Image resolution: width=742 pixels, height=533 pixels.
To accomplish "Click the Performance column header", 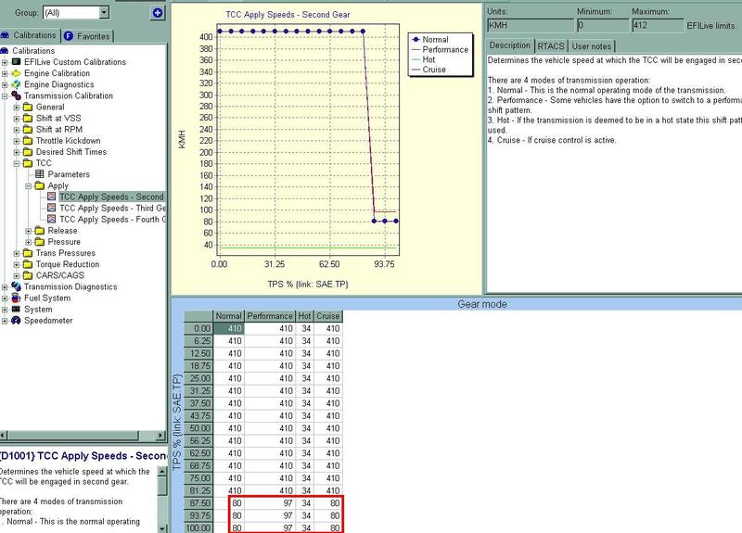I will (x=270, y=316).
